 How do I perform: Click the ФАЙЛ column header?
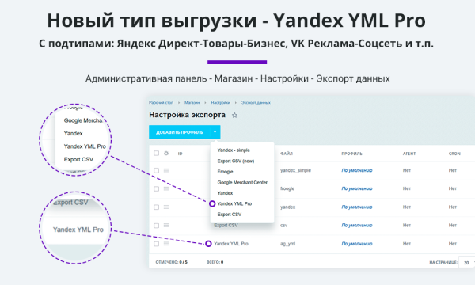287,154
